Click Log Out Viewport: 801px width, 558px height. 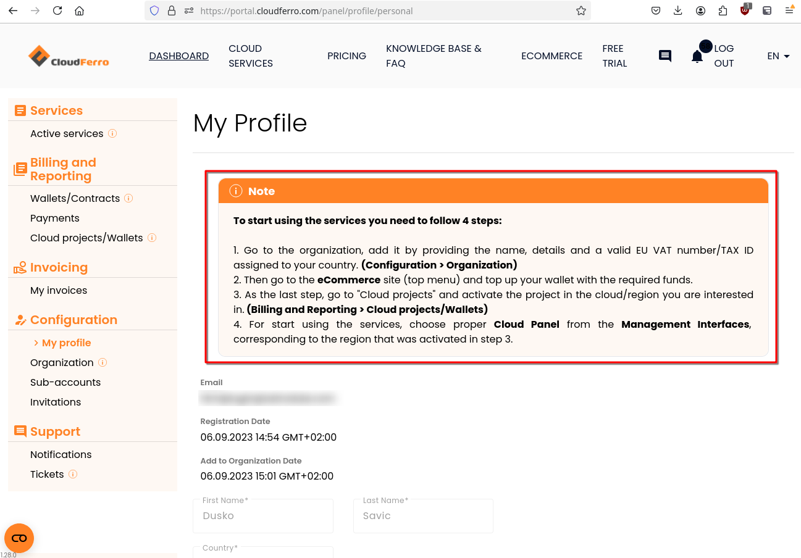[x=724, y=56]
